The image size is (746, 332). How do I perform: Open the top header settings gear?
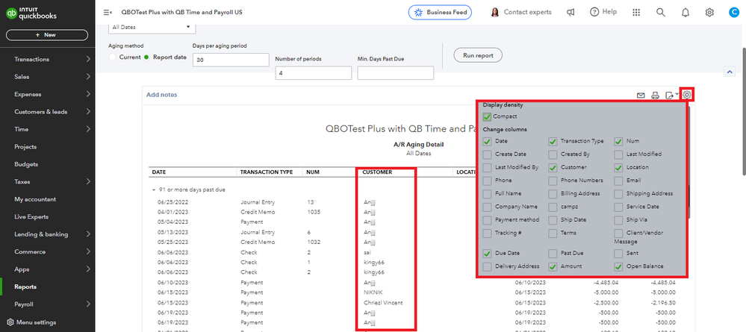coord(709,13)
